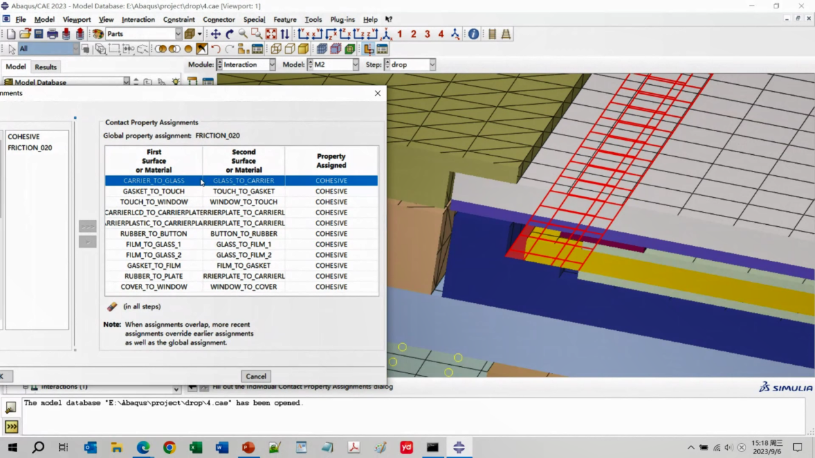Open the Query information icon

point(473,34)
